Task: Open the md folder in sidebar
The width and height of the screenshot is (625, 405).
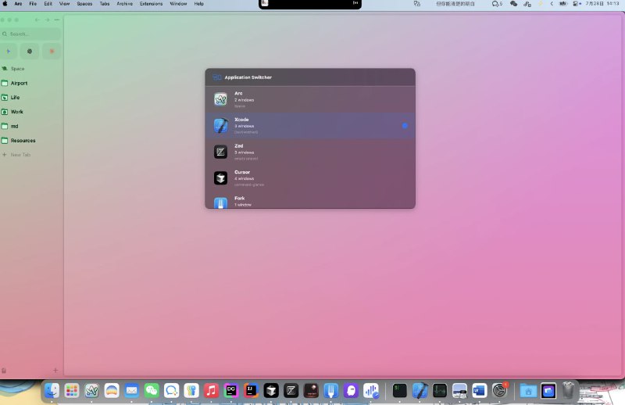Action: (31, 126)
